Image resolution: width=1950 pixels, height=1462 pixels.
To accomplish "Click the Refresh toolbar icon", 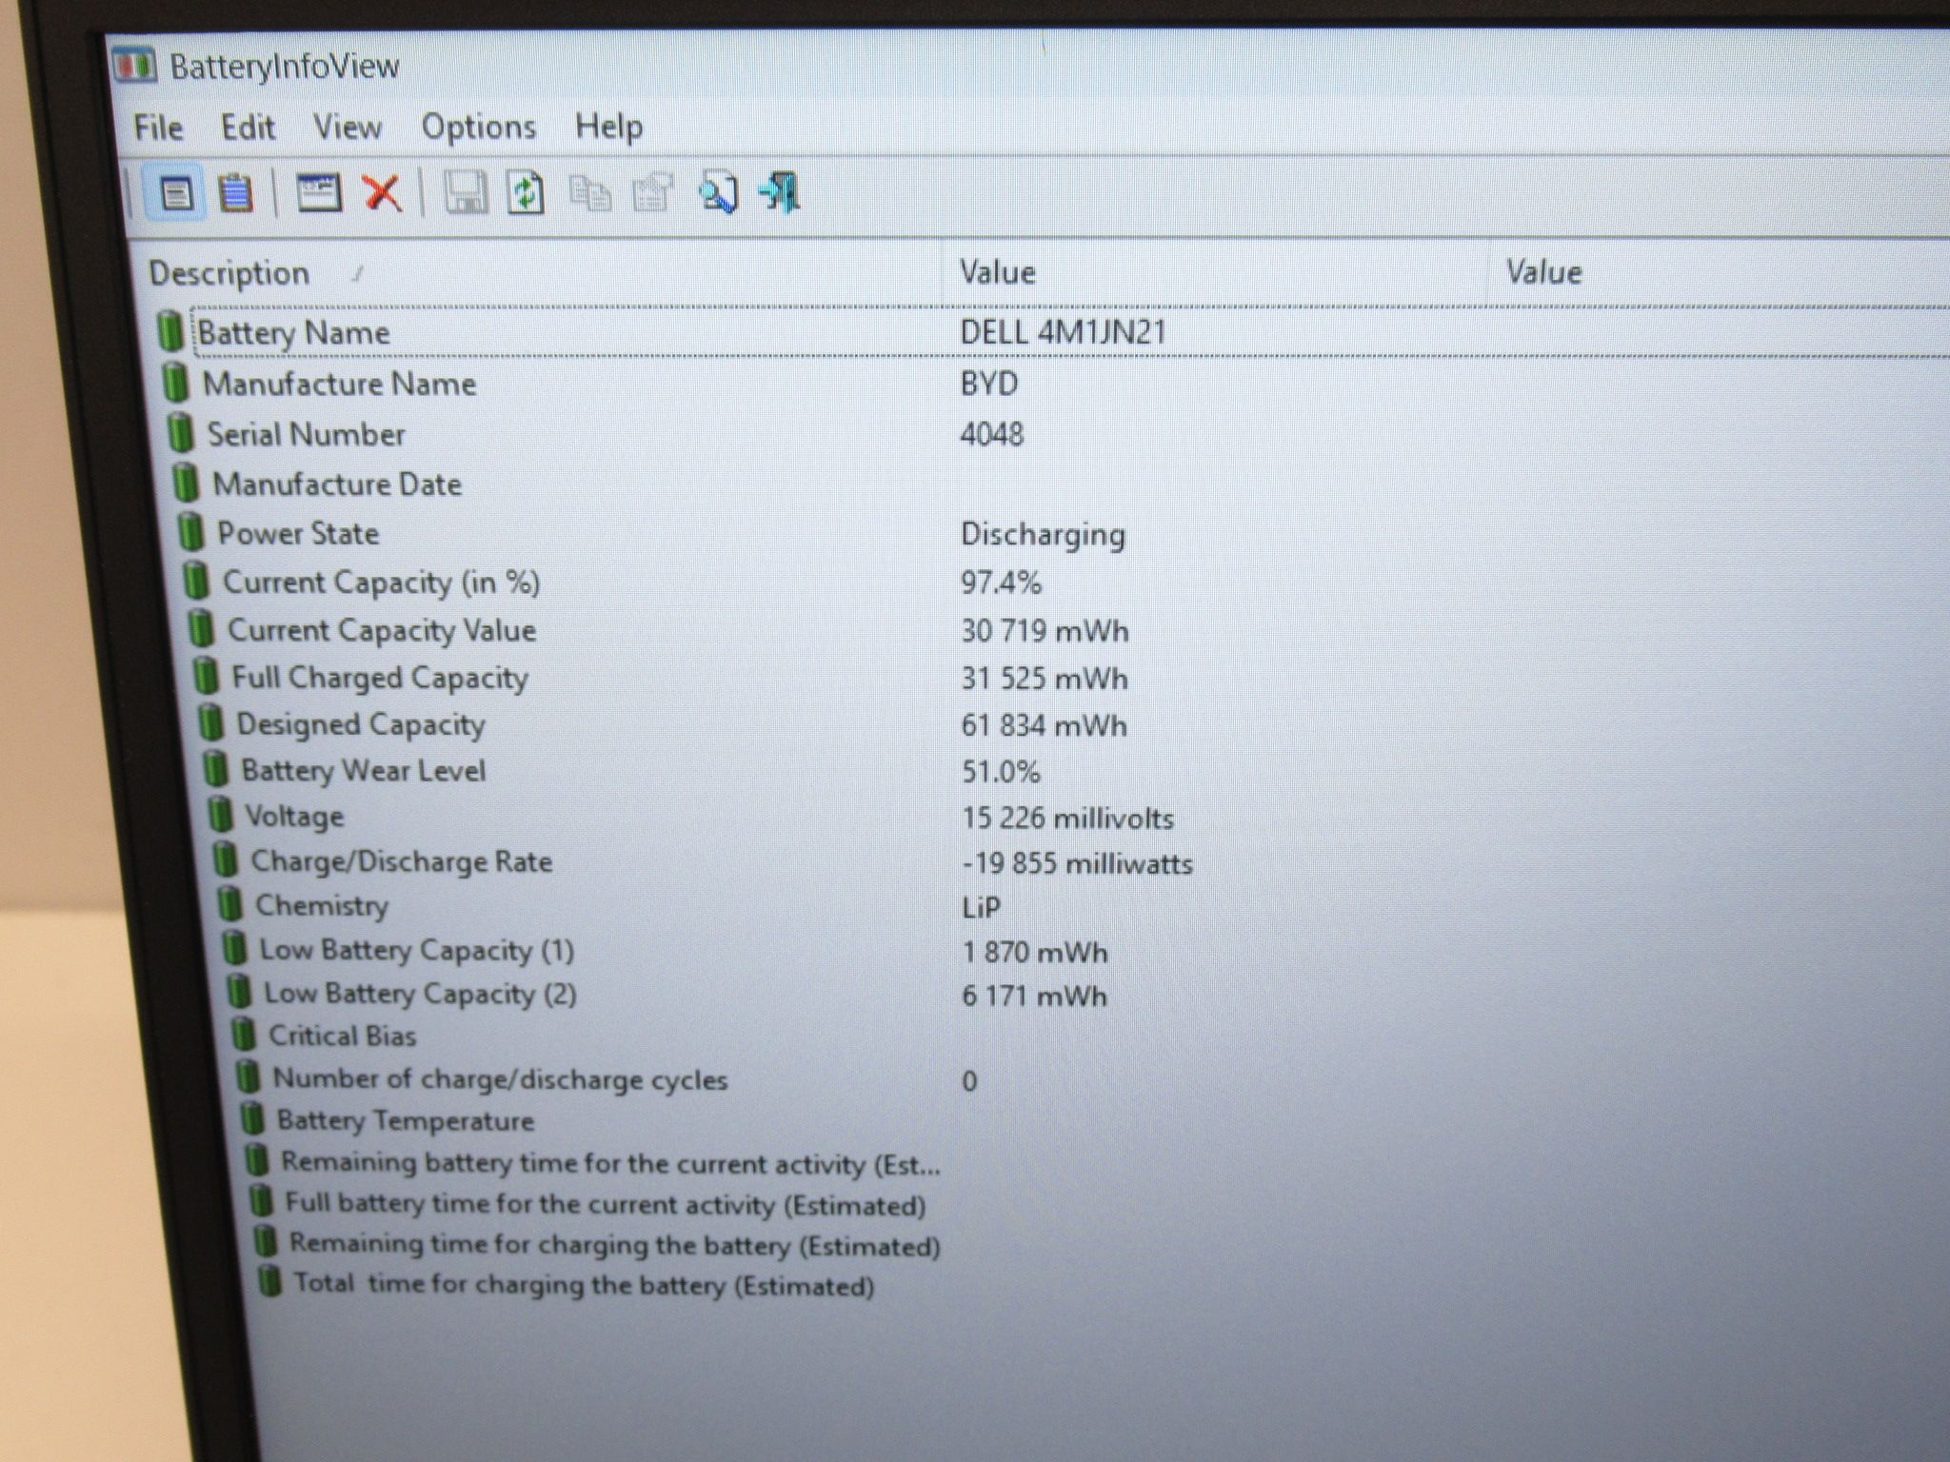I will [x=526, y=193].
